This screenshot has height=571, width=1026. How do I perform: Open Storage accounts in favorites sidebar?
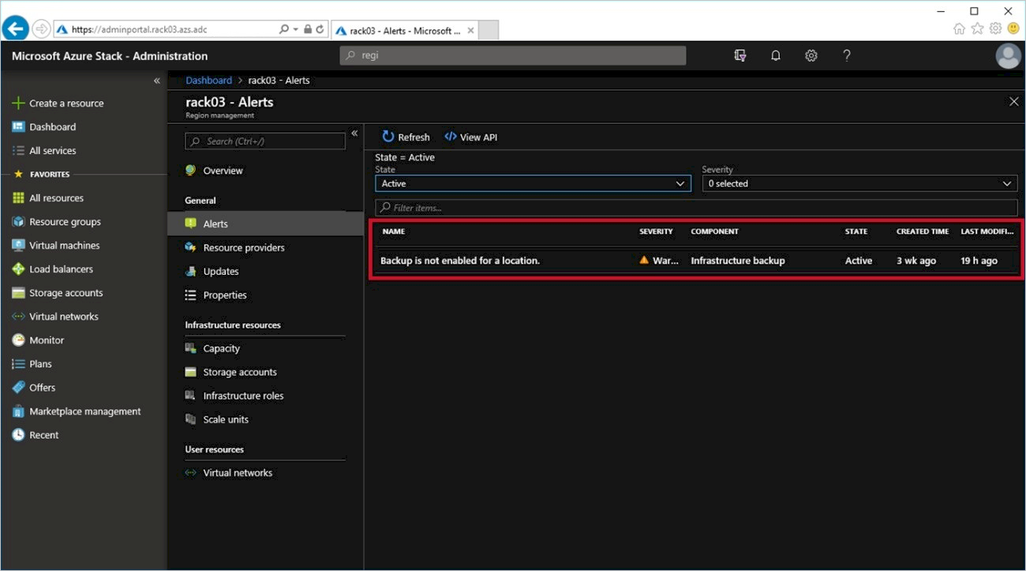click(66, 293)
